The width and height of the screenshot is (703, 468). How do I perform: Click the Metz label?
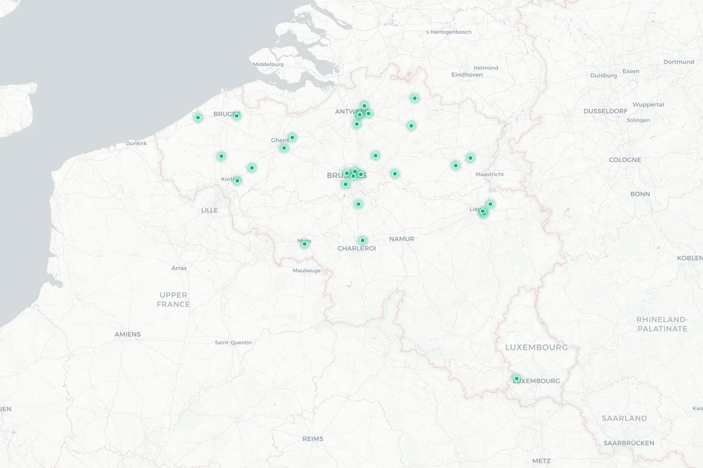click(x=541, y=461)
